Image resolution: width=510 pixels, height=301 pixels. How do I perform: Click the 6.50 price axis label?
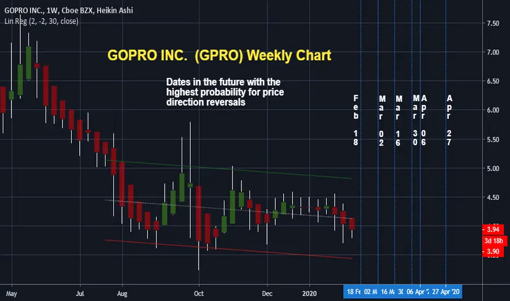pyautogui.click(x=492, y=81)
